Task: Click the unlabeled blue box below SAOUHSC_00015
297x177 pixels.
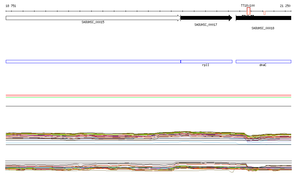Action: tap(93, 61)
